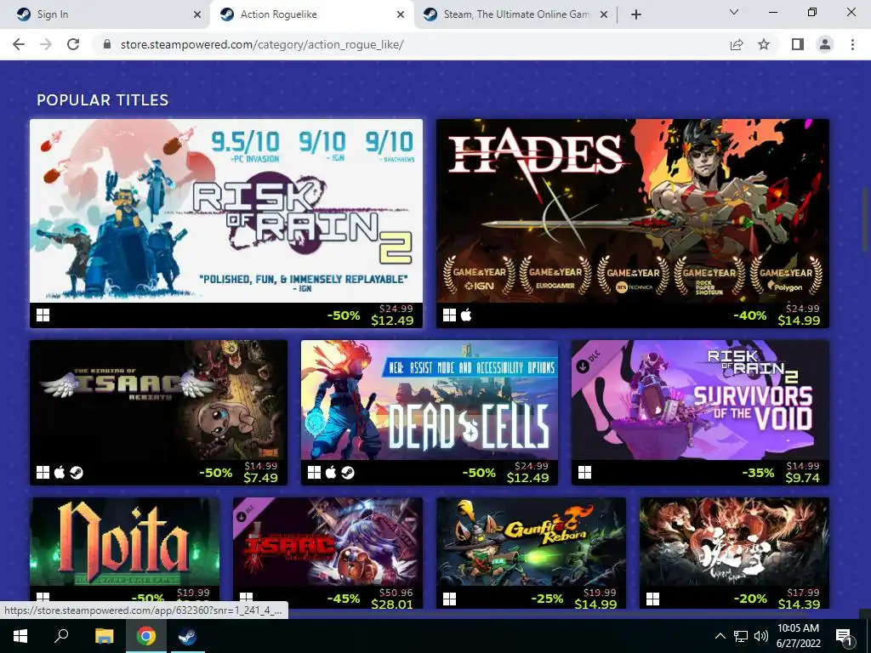Open the Dead Cells capsule
The width and height of the screenshot is (871, 653).
coord(430,400)
